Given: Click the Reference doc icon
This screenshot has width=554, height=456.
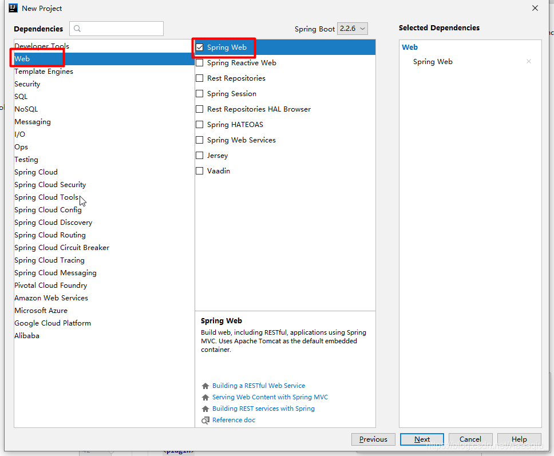Looking at the screenshot, I should [205, 421].
